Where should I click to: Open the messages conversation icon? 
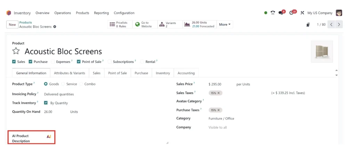tap(281, 13)
